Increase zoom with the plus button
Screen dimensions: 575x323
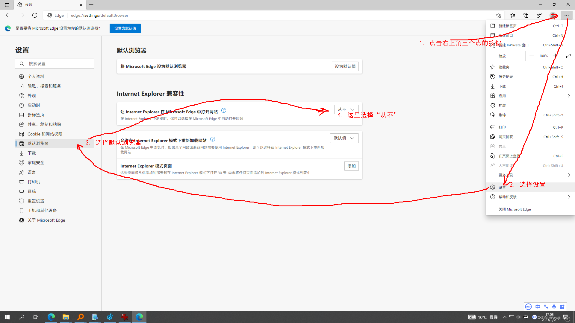pos(556,56)
